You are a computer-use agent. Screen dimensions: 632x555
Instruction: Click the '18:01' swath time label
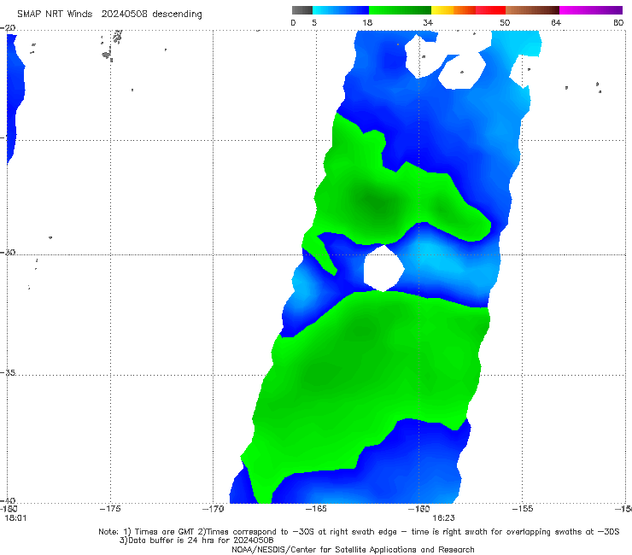point(15,518)
